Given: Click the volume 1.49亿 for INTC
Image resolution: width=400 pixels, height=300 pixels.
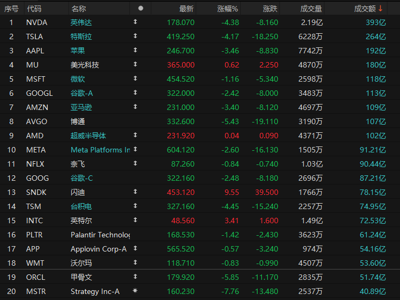Looking at the screenshot, I should click(x=312, y=221).
